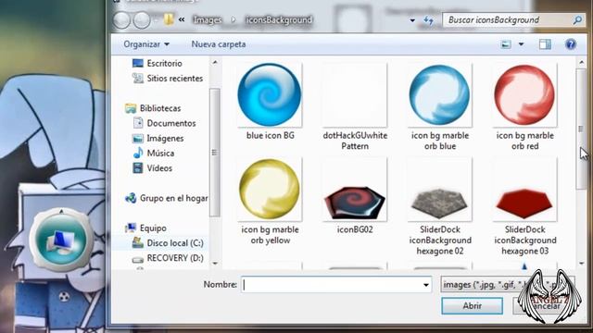This screenshot has width=593, height=333.
Task: Click the file list scroll up arrow
Action: pos(582,62)
